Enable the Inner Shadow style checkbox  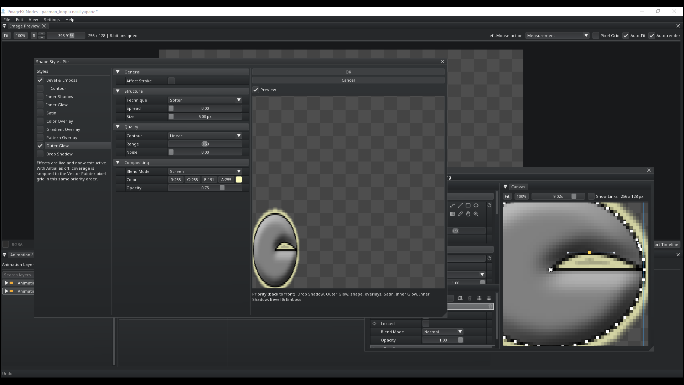point(40,97)
